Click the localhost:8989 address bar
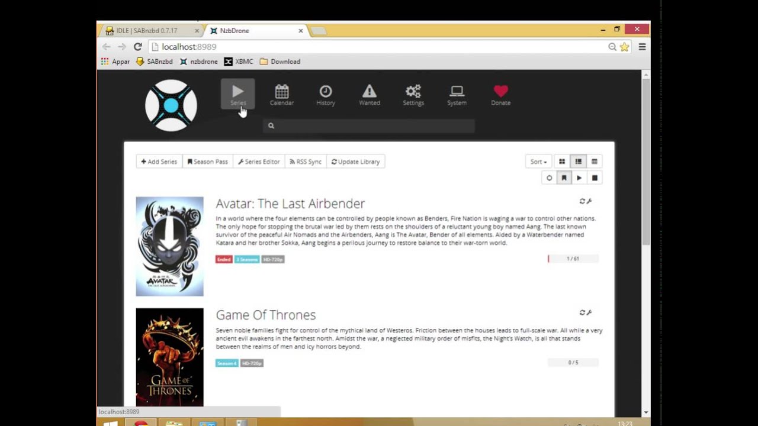 coord(379,47)
